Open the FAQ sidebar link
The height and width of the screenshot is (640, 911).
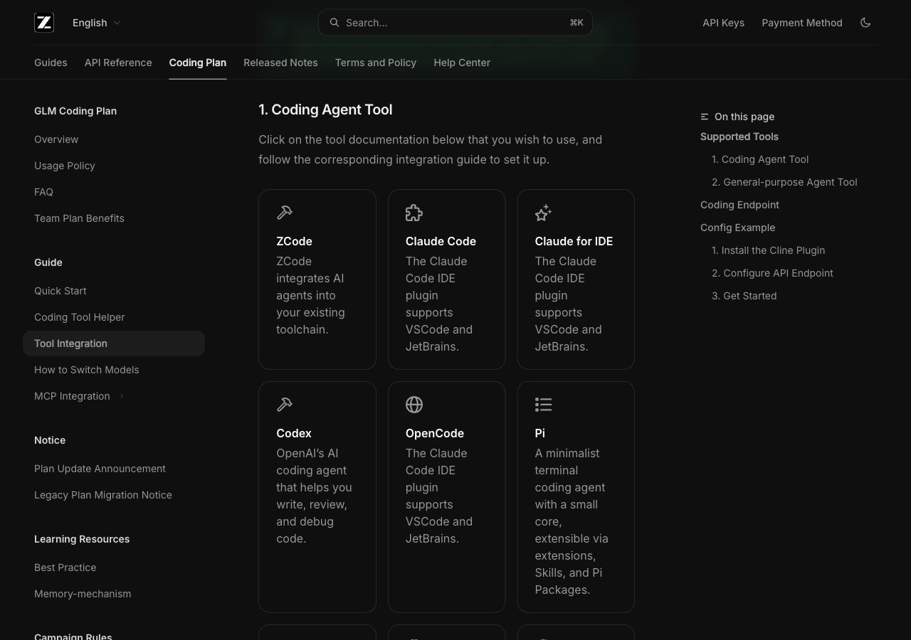(43, 192)
